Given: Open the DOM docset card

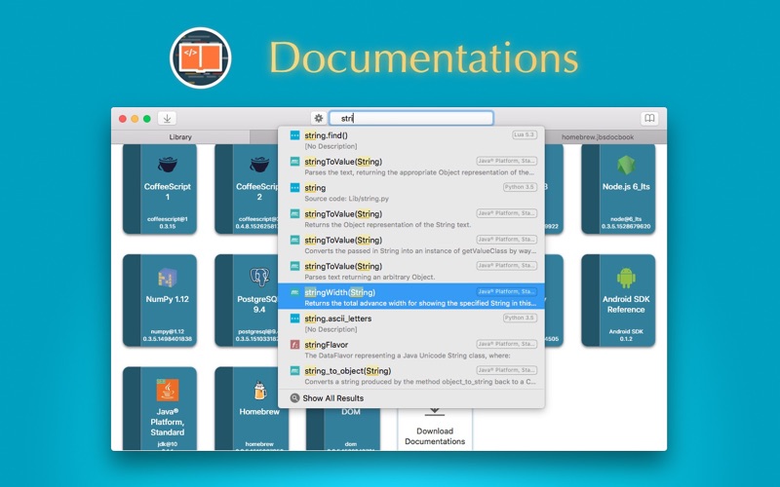Looking at the screenshot, I should pos(343,430).
